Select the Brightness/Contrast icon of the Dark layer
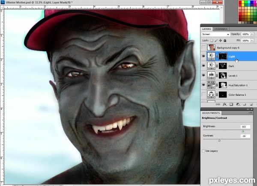 tap(211, 66)
